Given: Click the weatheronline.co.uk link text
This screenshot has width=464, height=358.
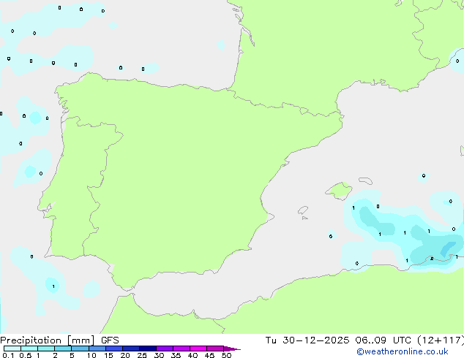Looking at the screenshot, I should [x=402, y=351].
